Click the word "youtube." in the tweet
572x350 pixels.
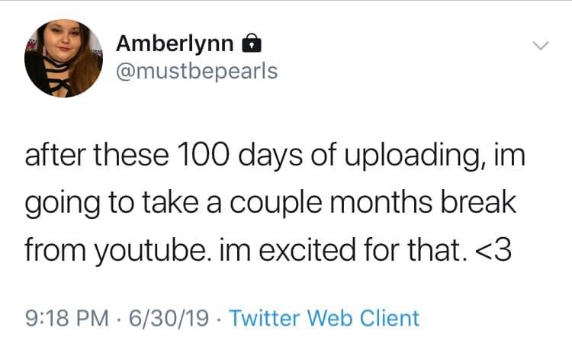click(153, 252)
